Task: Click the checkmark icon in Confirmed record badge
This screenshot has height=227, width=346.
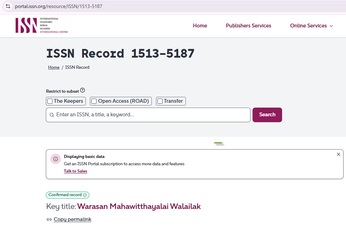Action: coord(85,195)
